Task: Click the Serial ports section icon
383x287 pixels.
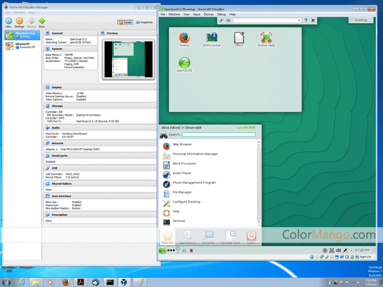Action: coord(47,155)
